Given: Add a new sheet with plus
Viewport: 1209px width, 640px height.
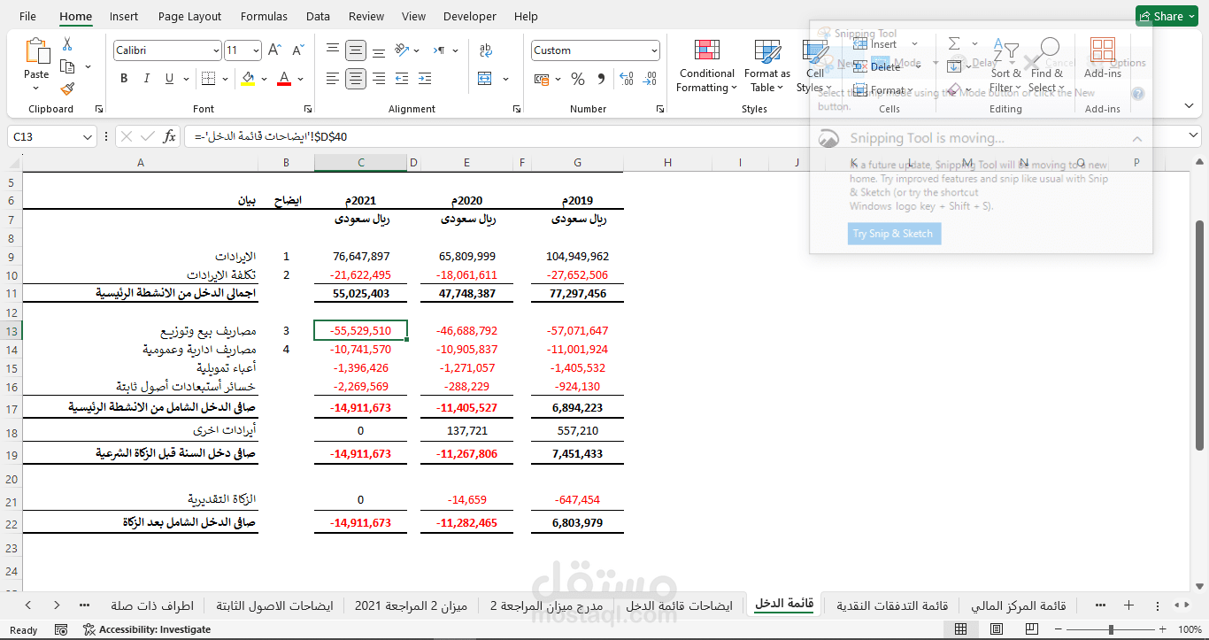Looking at the screenshot, I should pyautogui.click(x=1128, y=605).
